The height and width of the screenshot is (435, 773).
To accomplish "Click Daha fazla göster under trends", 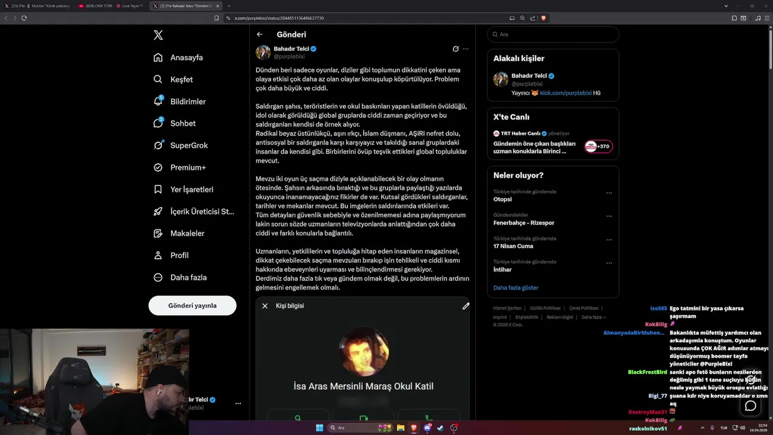I will (516, 288).
